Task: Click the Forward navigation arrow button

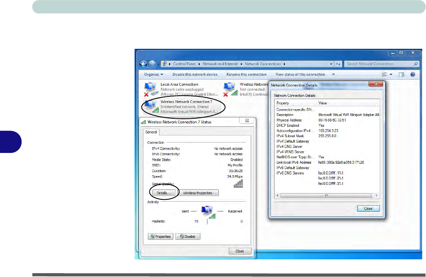Action: [x=152, y=64]
